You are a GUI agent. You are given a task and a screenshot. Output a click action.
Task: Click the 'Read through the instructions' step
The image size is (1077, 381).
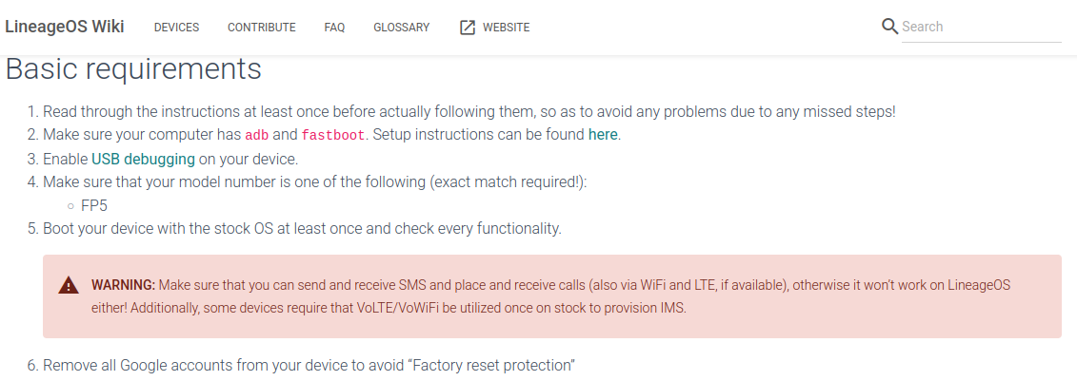coord(469,111)
